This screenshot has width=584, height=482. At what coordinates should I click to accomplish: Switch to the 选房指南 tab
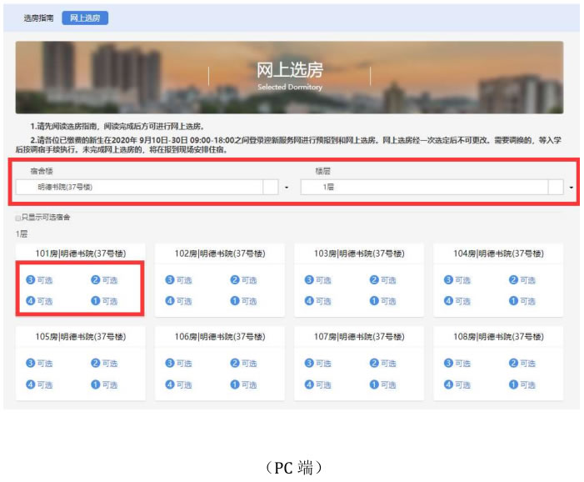[x=37, y=18]
